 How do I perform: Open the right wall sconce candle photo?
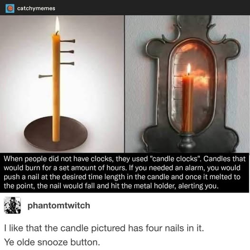(187, 84)
